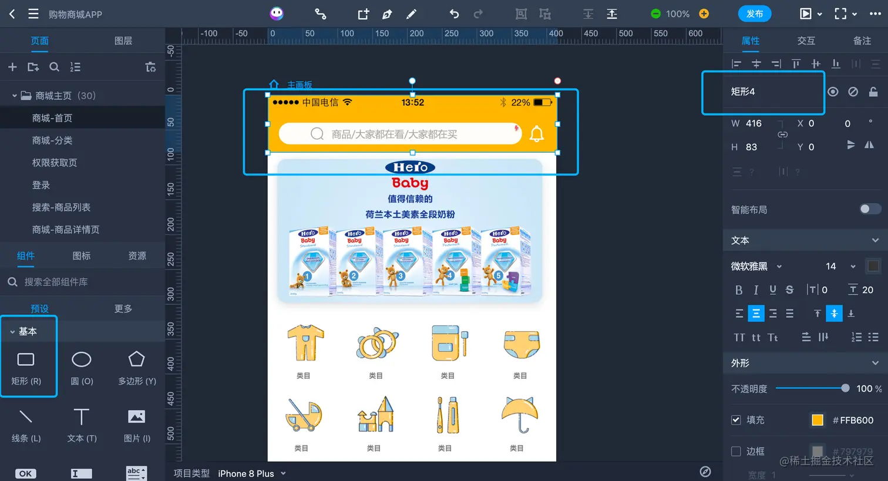888x481 pixels.
Task: Select the 线条 (L) line component
Action: click(26, 426)
